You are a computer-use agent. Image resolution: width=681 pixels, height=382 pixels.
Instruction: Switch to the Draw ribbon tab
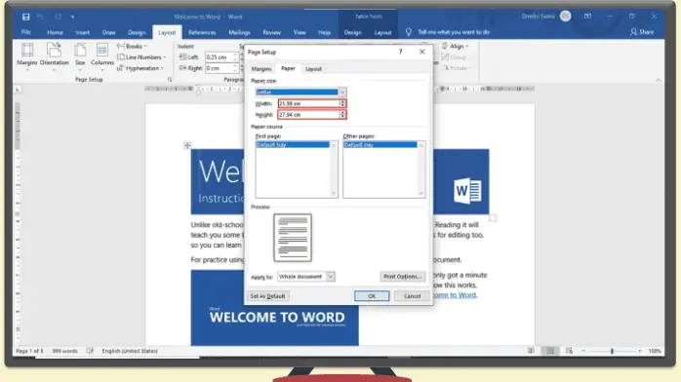point(108,32)
